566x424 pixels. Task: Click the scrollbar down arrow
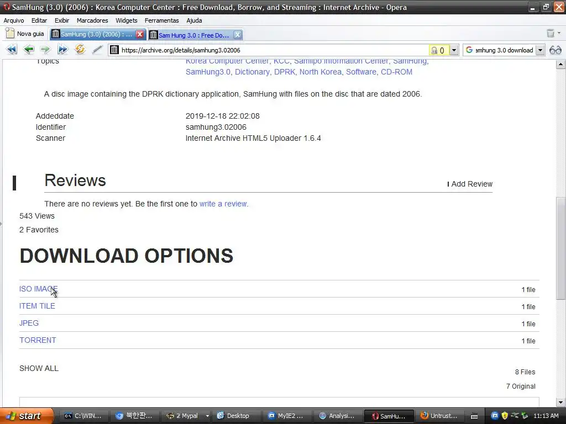click(x=560, y=402)
